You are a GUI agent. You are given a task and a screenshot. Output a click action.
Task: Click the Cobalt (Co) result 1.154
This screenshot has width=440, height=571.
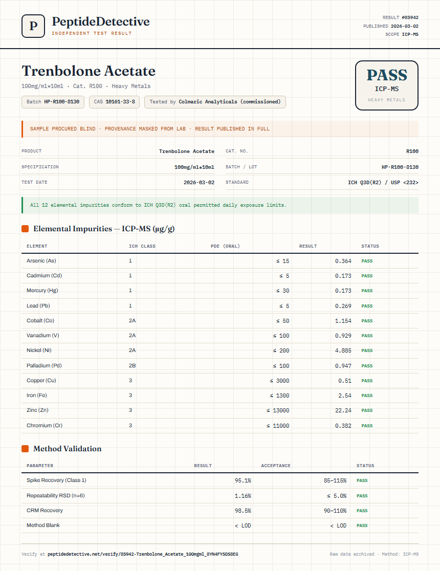coord(343,321)
